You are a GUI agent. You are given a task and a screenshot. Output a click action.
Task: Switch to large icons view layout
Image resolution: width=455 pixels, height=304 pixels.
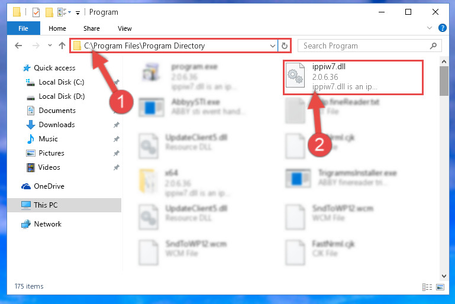coord(440,287)
